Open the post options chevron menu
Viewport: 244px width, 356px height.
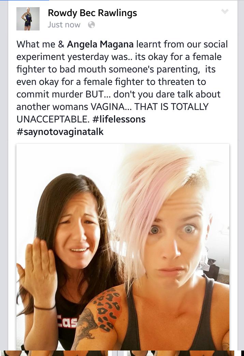point(225,11)
